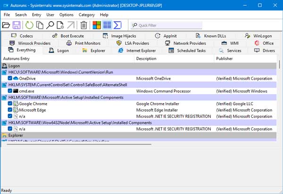The width and height of the screenshot is (283, 194).
Task: Switch to the Scheduled Tasks tab
Action: tap(187, 50)
